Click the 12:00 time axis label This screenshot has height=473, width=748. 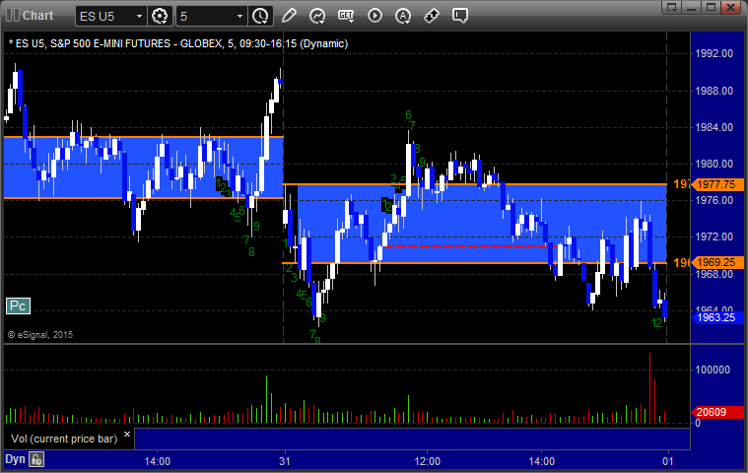coord(428,461)
